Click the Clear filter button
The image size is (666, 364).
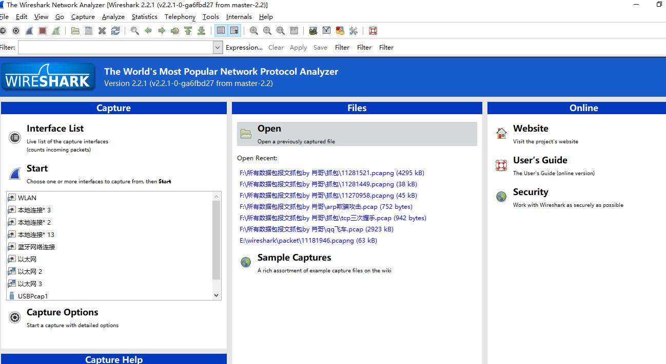pos(276,48)
